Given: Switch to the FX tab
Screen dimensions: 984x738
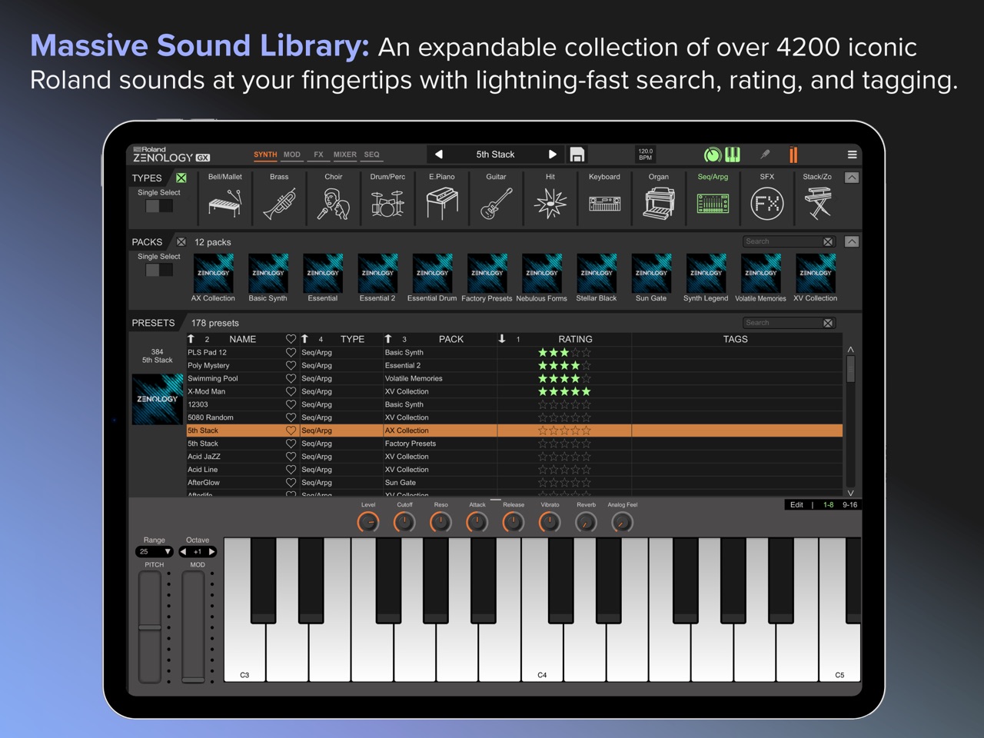Looking at the screenshot, I should coord(318,155).
